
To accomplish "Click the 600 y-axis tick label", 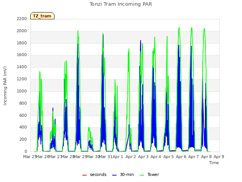I will [23, 115].
